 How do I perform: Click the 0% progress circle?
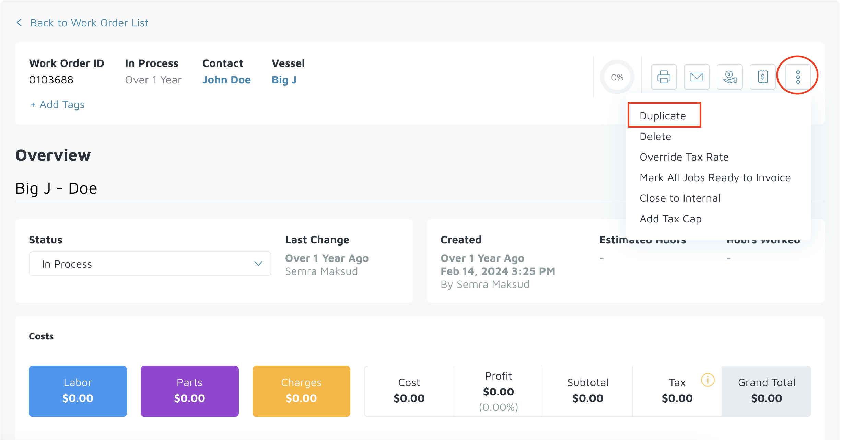pos(617,77)
